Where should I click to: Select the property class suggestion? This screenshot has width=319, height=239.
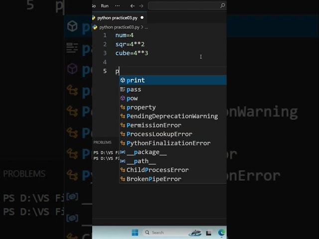(173, 108)
